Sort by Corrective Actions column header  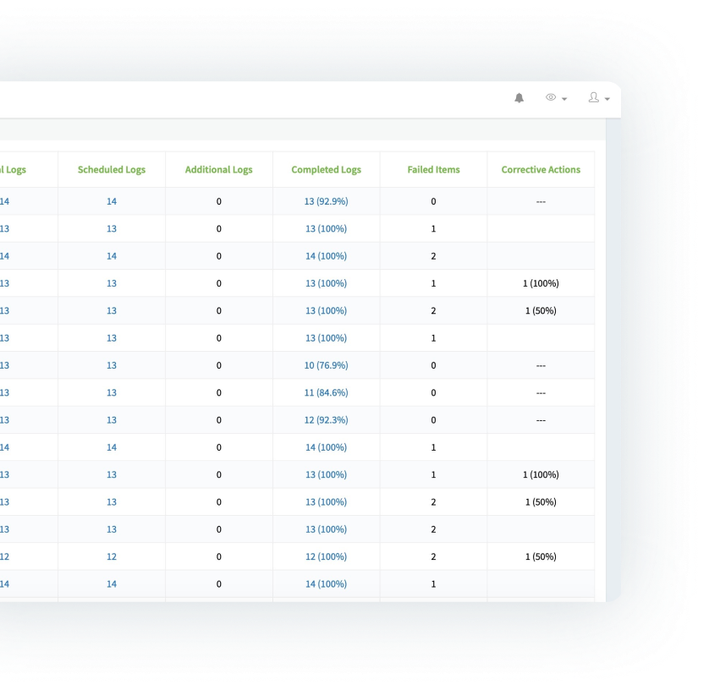(x=541, y=169)
